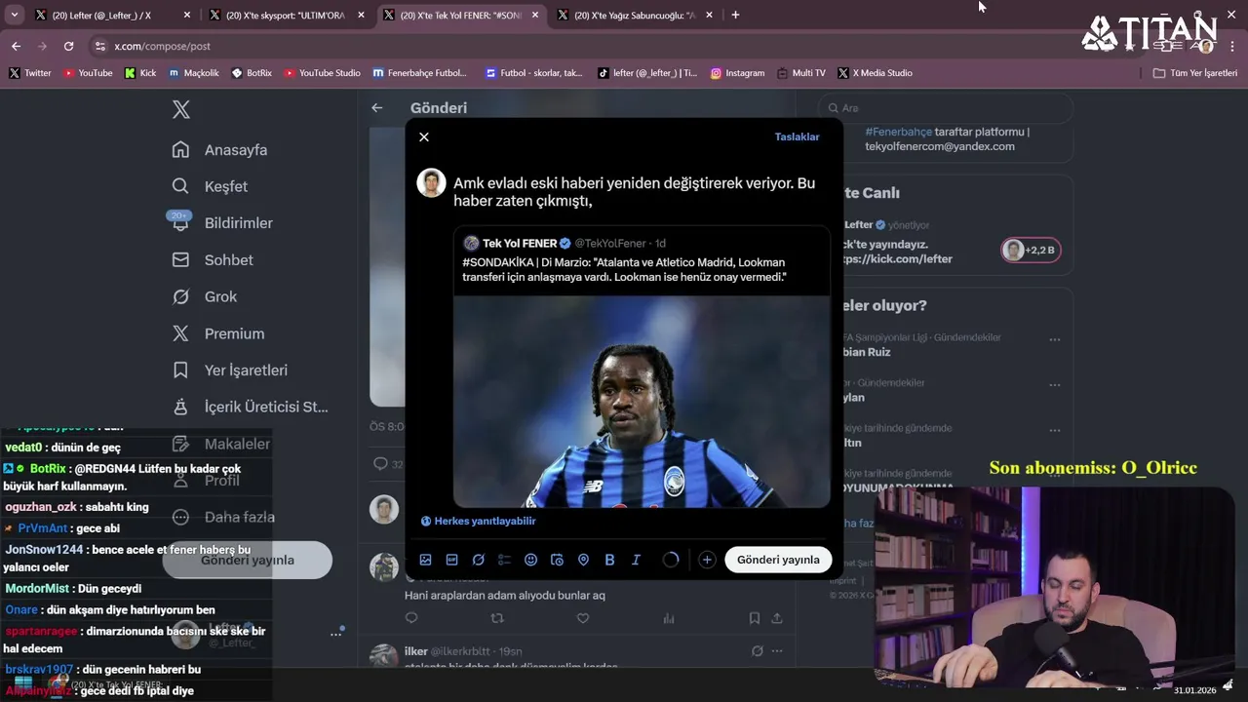The image size is (1248, 702).
Task: Tag a location on the post
Action: click(x=583, y=560)
